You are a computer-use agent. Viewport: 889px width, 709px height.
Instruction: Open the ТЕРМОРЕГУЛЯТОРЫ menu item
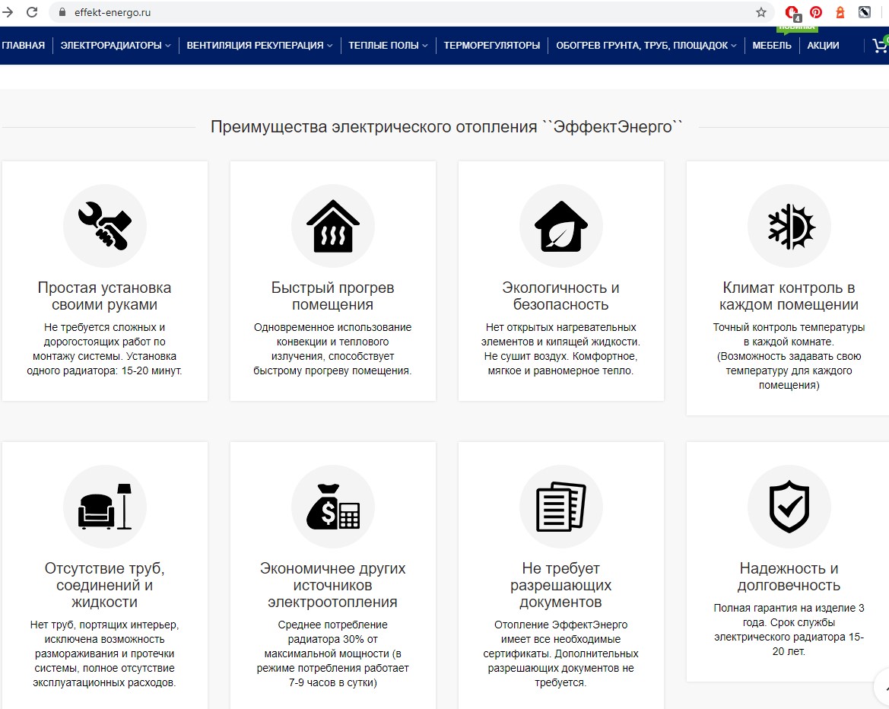(x=491, y=46)
